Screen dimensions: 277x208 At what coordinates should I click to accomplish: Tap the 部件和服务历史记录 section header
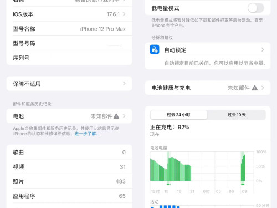(x=32, y=104)
